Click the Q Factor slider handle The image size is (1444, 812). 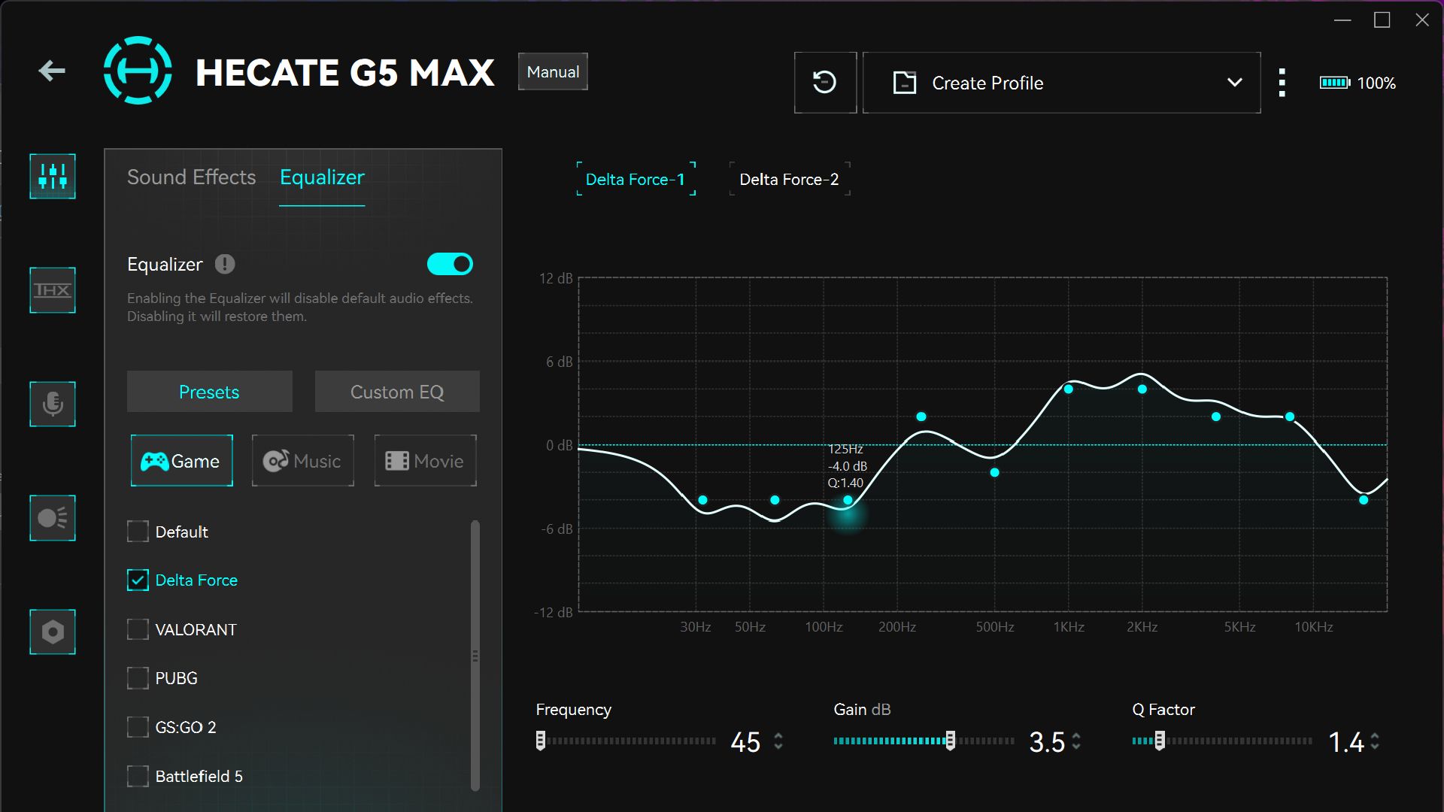(1160, 741)
